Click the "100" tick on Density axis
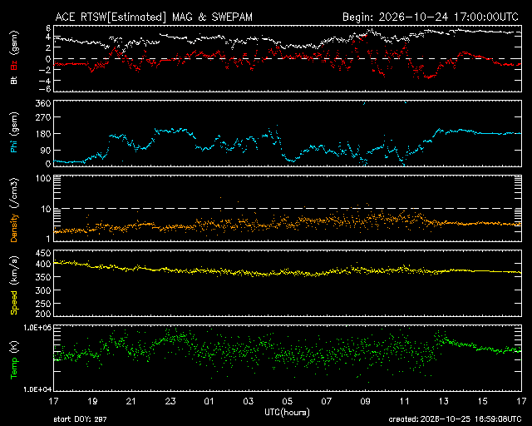 (43, 178)
